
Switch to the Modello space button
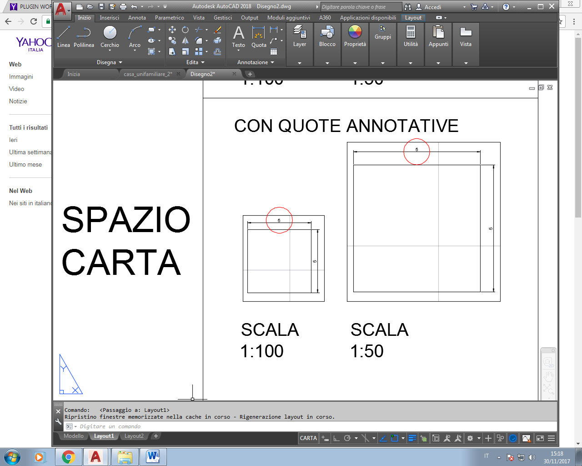pyautogui.click(x=73, y=436)
